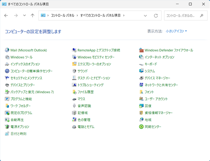This screenshot has height=161, width=210.
Task: Open the フォント link
Action: [x=149, y=92]
